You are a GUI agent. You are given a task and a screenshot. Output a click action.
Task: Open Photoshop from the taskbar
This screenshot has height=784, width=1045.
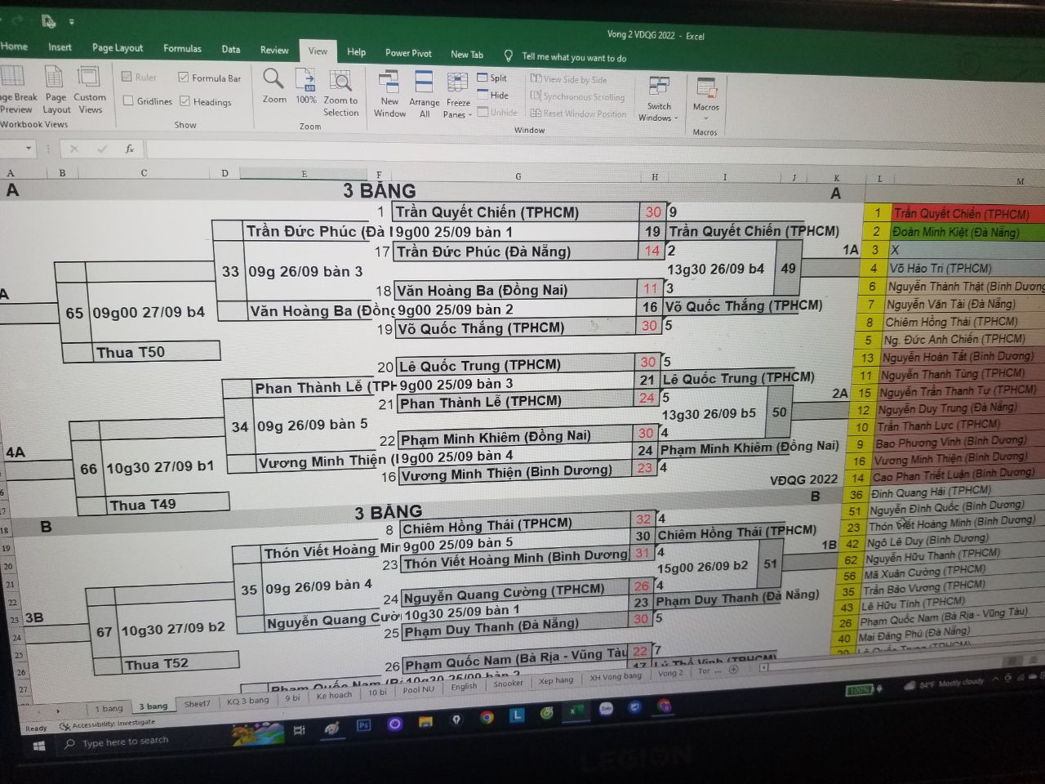(364, 724)
